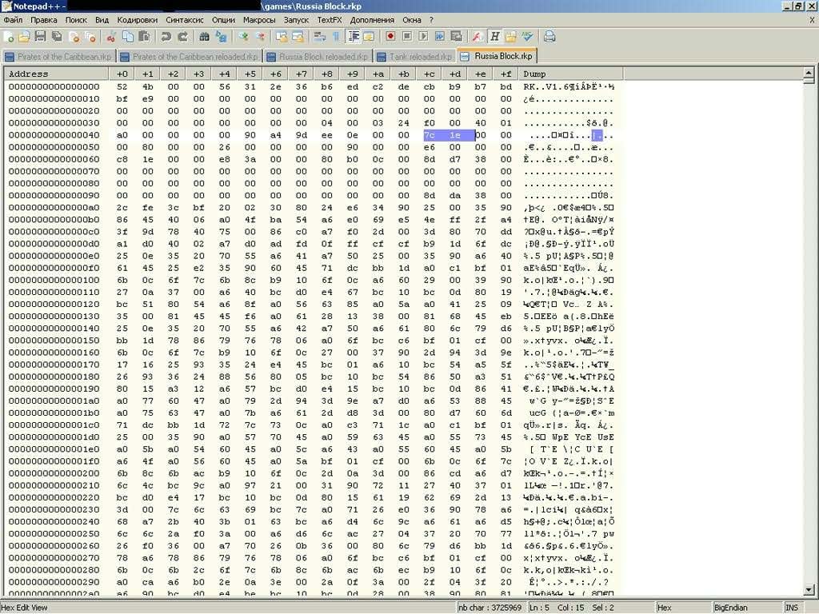
Task: Switch to Pirates of the Caribbean.rkp tab
Action: pos(58,57)
